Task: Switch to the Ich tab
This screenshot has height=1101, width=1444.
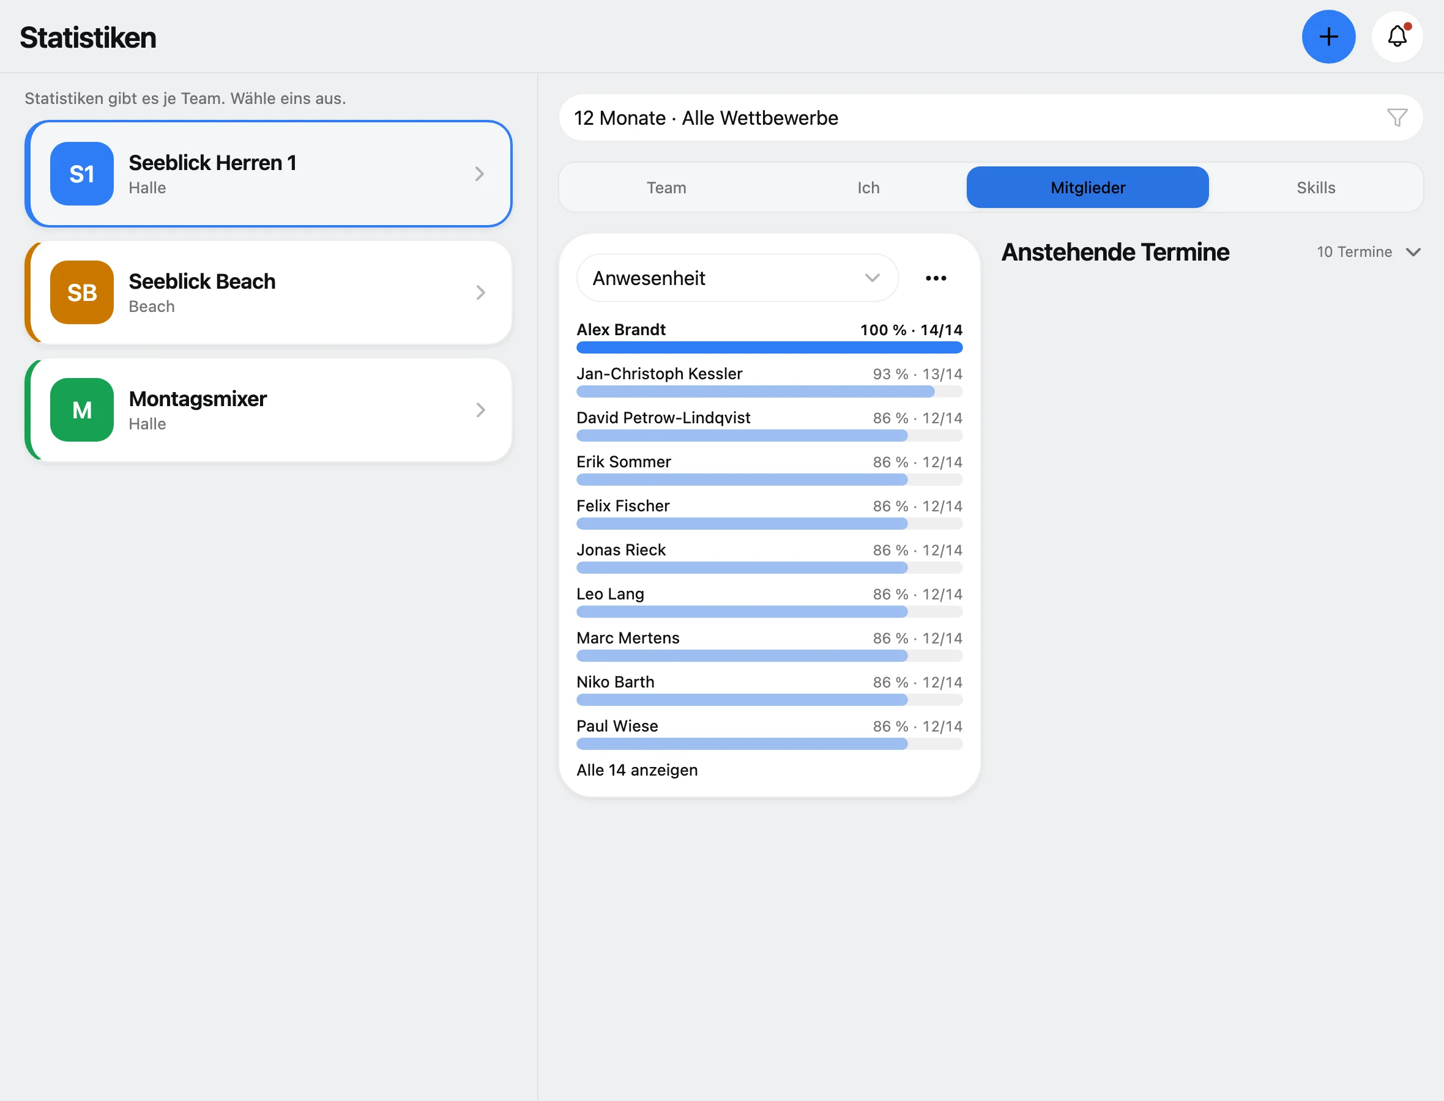Action: [868, 187]
